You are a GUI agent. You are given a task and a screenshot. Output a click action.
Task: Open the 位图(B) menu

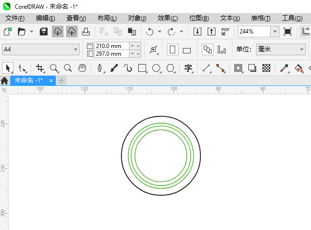199,18
